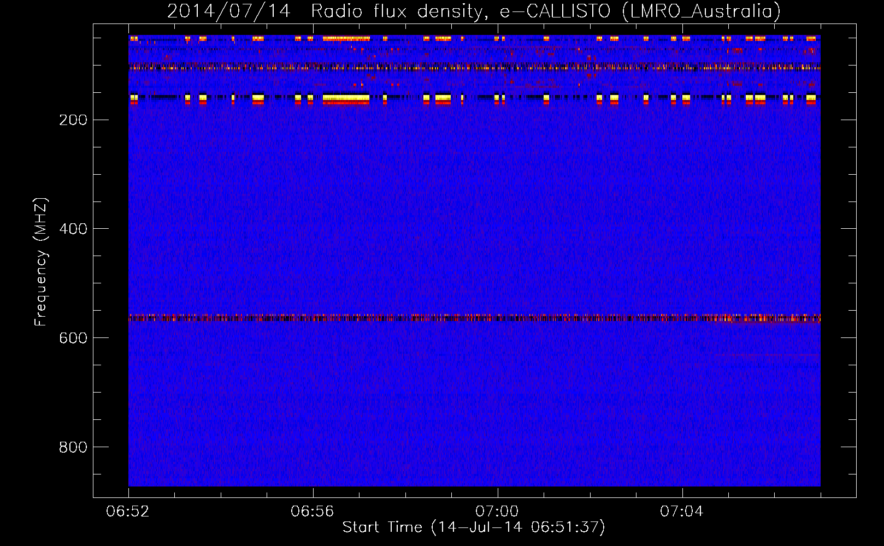Click the 800 frequency tick label
The image size is (884, 546).
73,447
